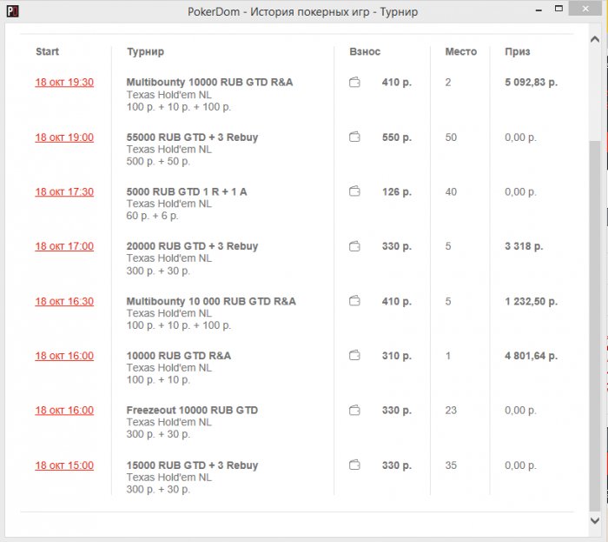Click the Турнир column header
The height and width of the screenshot is (542, 608).
(145, 52)
